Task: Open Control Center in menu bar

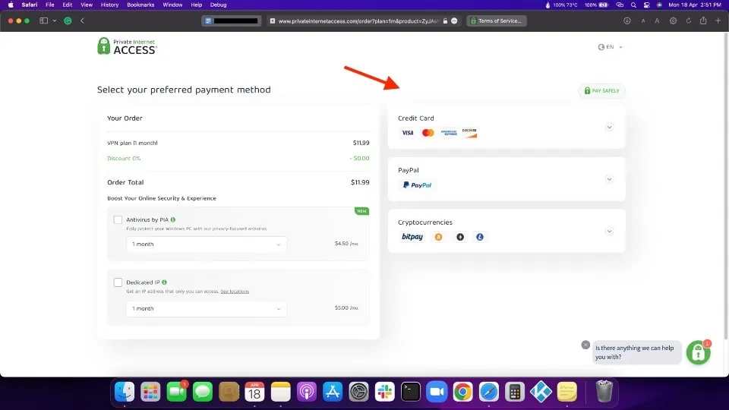Action: pos(646,5)
